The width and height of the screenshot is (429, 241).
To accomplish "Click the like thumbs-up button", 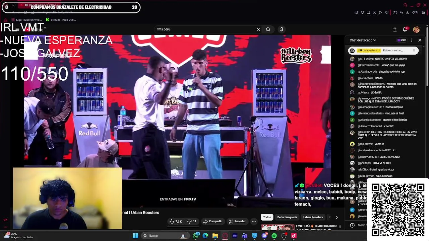I will click(176, 221).
